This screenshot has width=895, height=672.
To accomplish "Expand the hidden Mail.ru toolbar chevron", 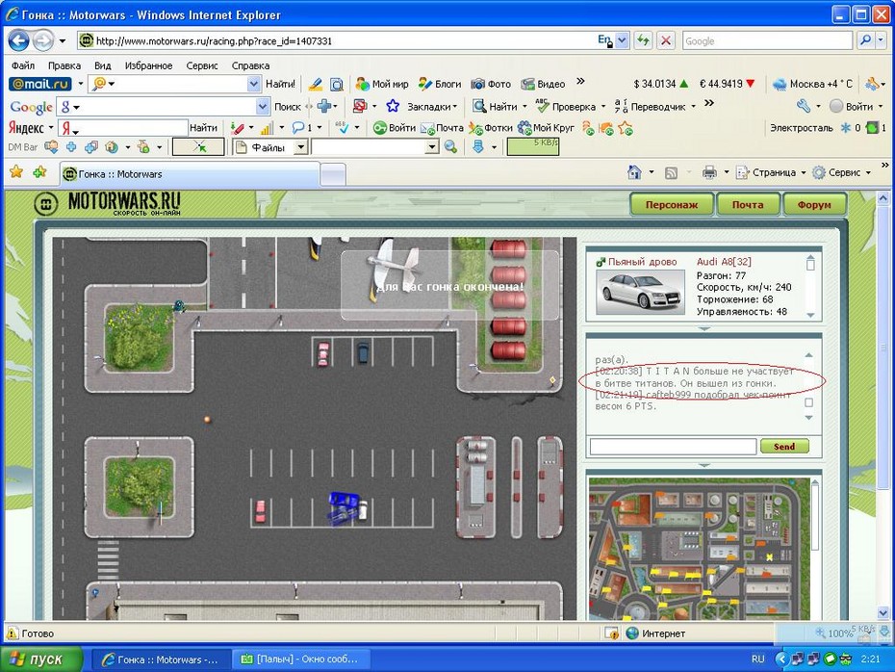I will 580,82.
